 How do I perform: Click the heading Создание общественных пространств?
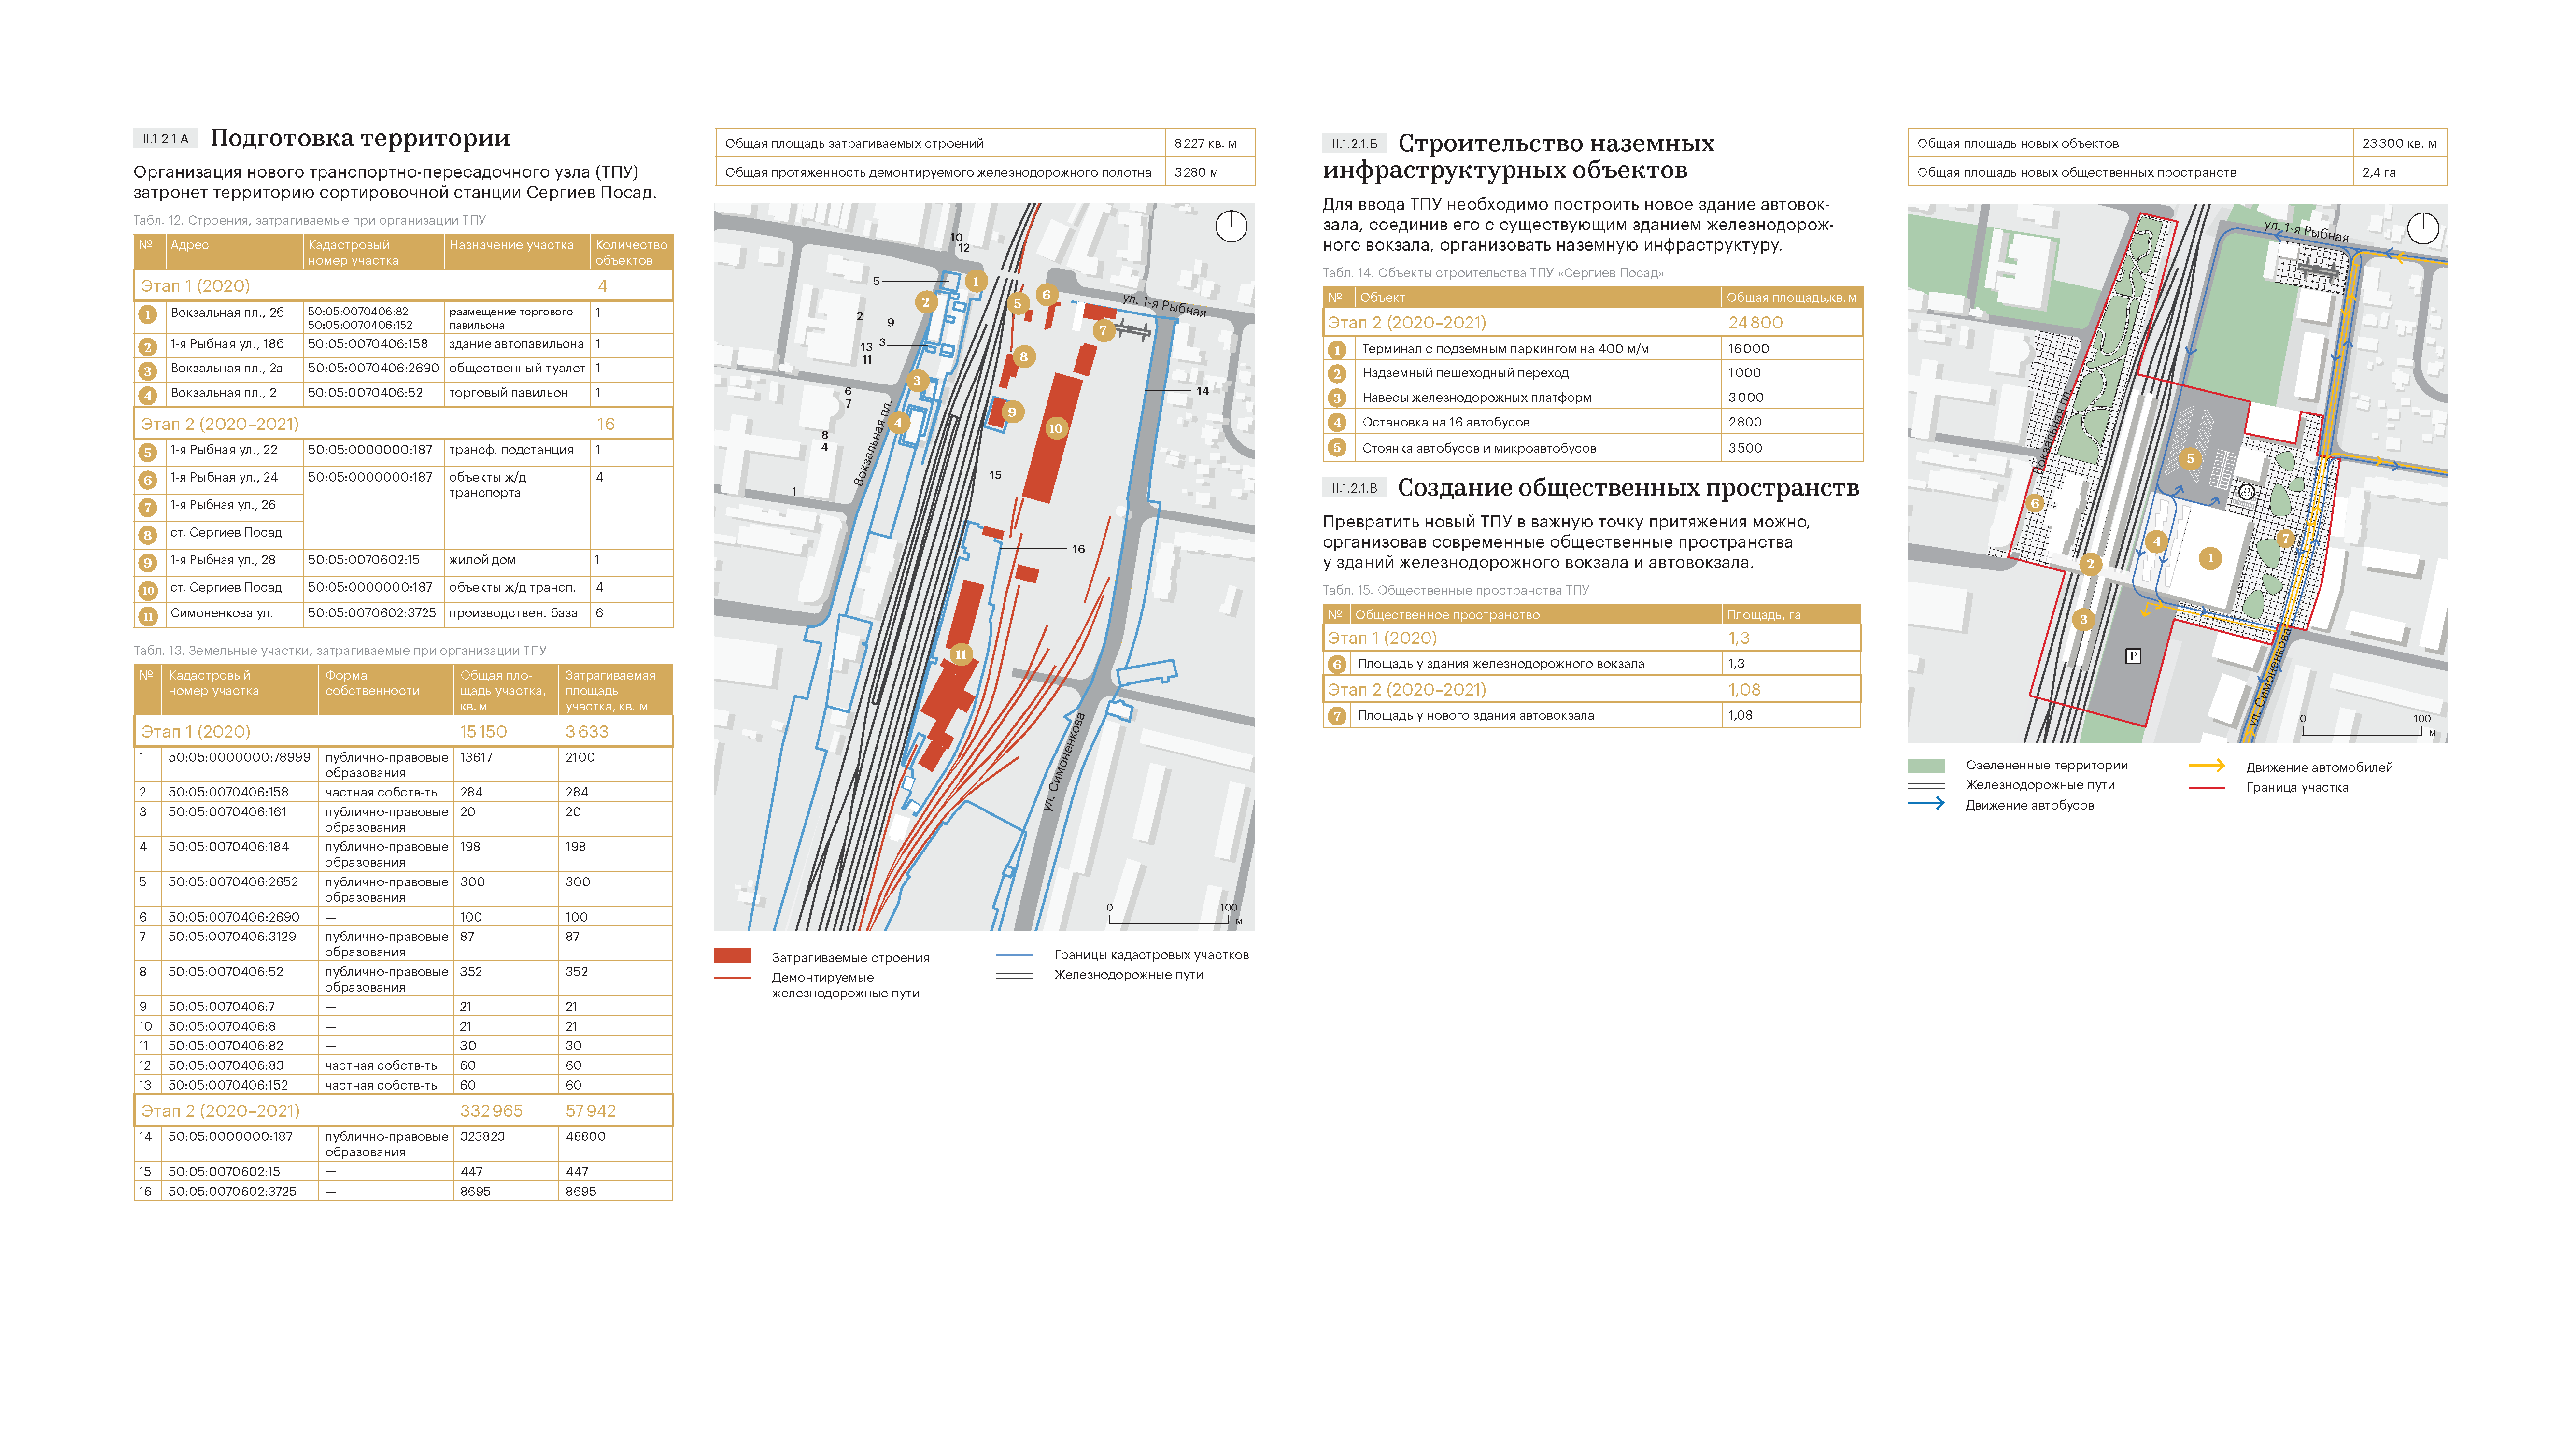tap(1628, 487)
